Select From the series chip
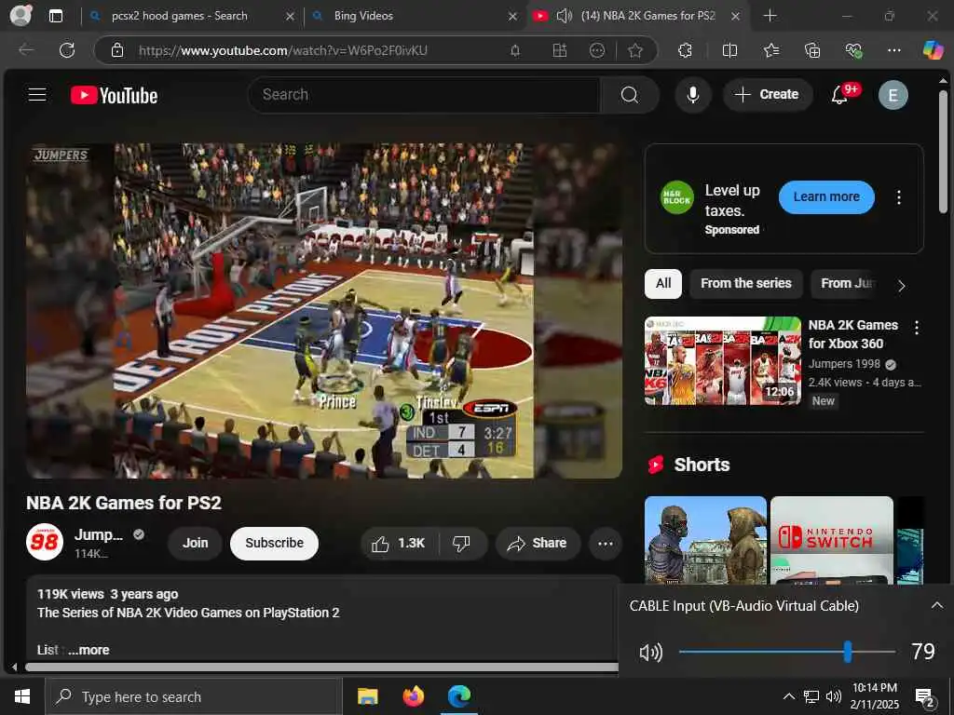954x715 pixels. [x=746, y=283]
